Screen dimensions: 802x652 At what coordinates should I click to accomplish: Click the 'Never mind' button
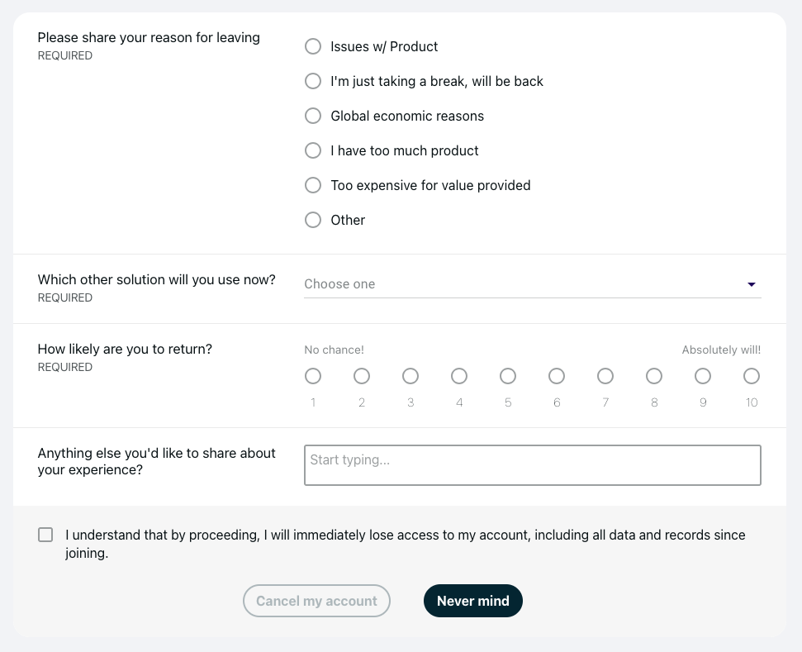click(472, 601)
